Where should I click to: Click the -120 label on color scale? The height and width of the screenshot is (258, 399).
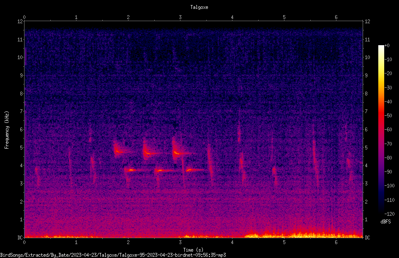click(x=389, y=214)
